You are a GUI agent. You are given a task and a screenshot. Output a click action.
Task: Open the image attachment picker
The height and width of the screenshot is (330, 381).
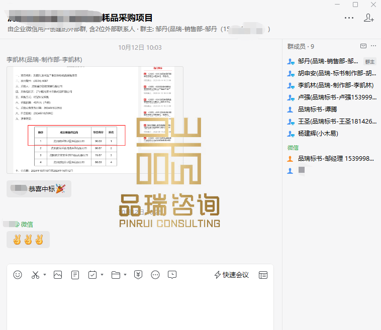click(x=58, y=275)
